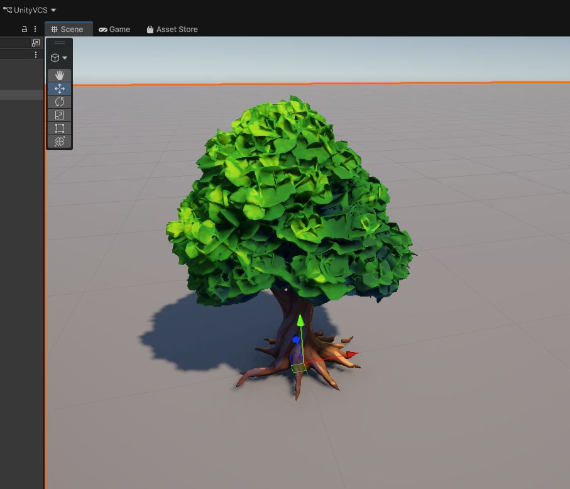
Task: Select the Move tool
Action: click(59, 88)
